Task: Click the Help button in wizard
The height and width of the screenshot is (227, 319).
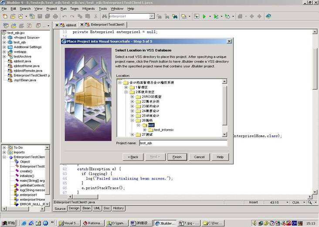Action: click(220, 157)
